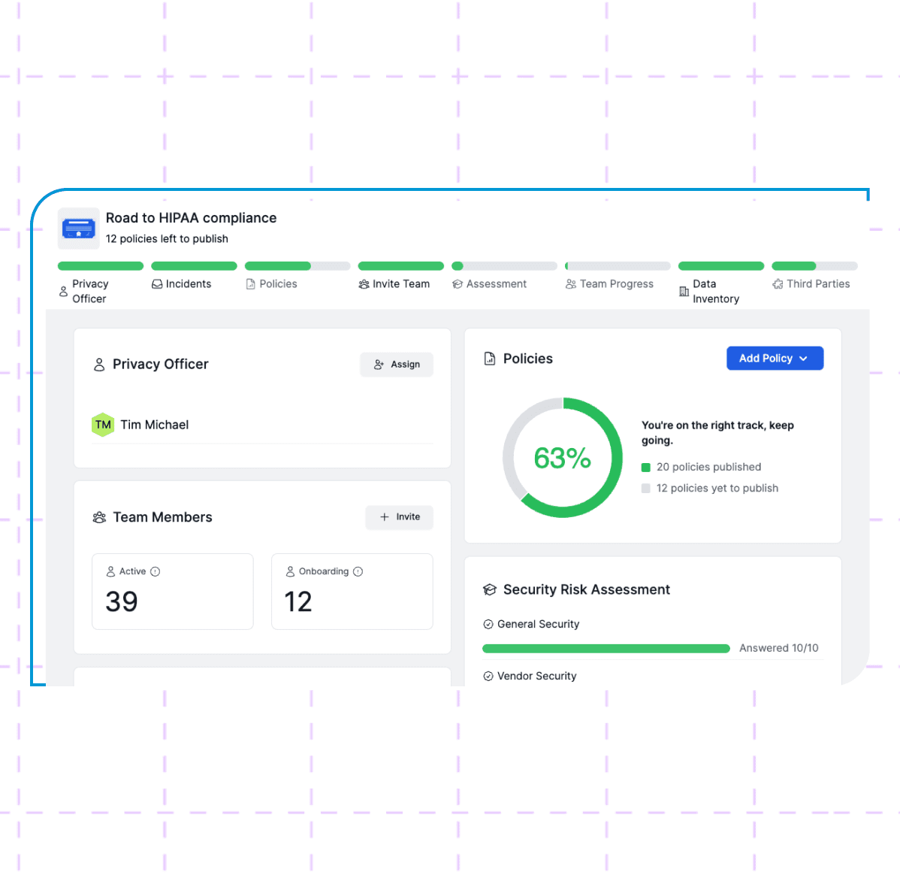
Task: Expand the Add Policy chevron arrow
Action: (x=804, y=359)
